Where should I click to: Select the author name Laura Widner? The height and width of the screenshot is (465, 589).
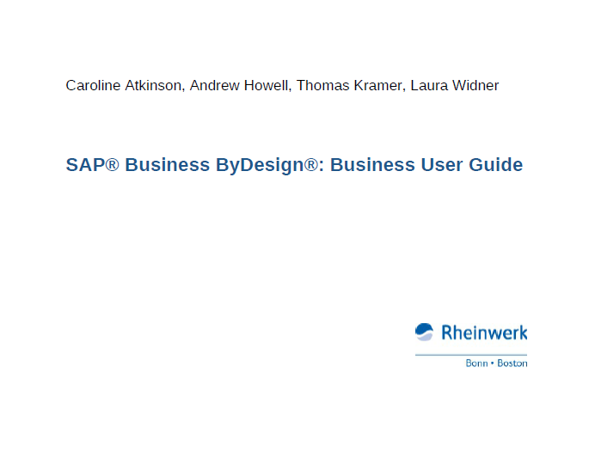pos(454,86)
